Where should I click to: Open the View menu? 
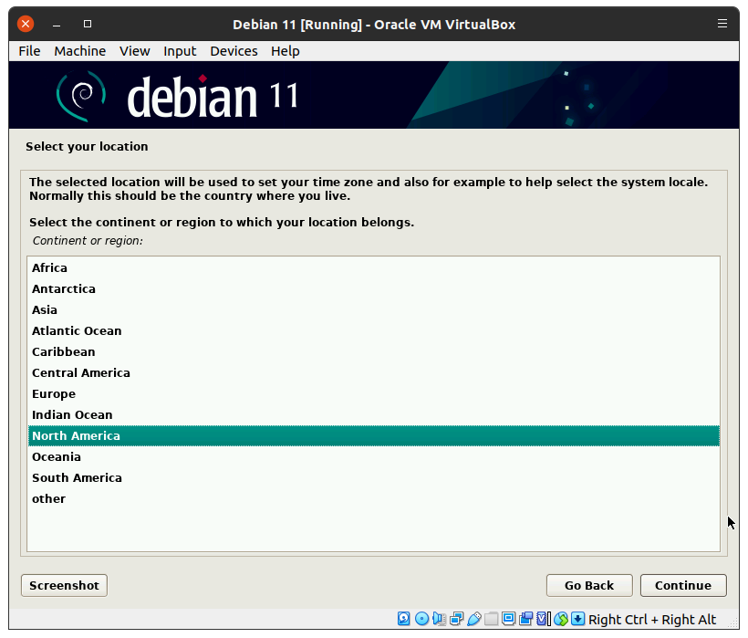[x=134, y=51]
